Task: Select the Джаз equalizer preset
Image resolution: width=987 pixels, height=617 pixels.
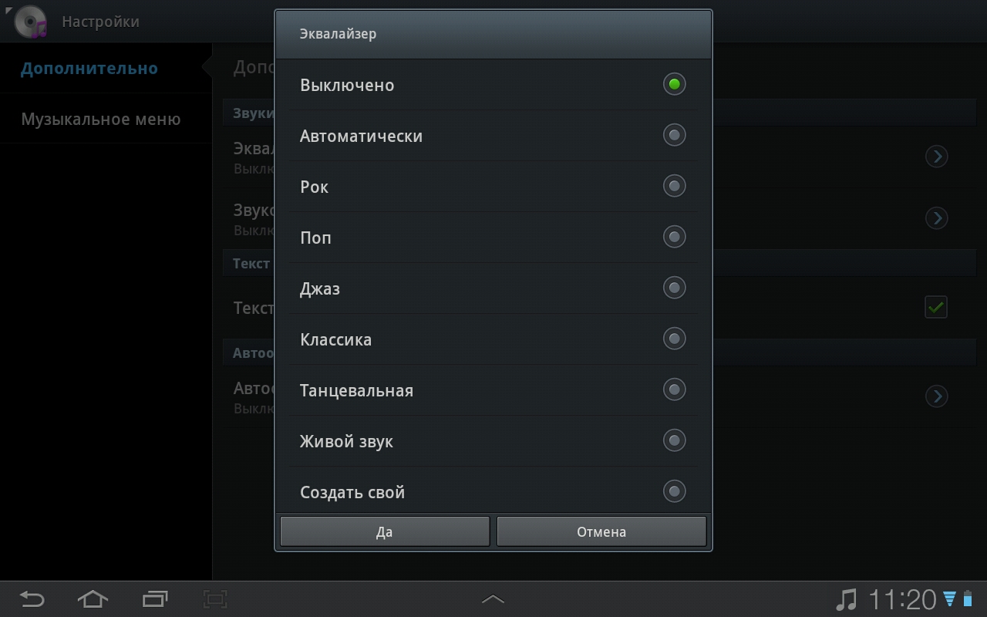Action: 674,288
